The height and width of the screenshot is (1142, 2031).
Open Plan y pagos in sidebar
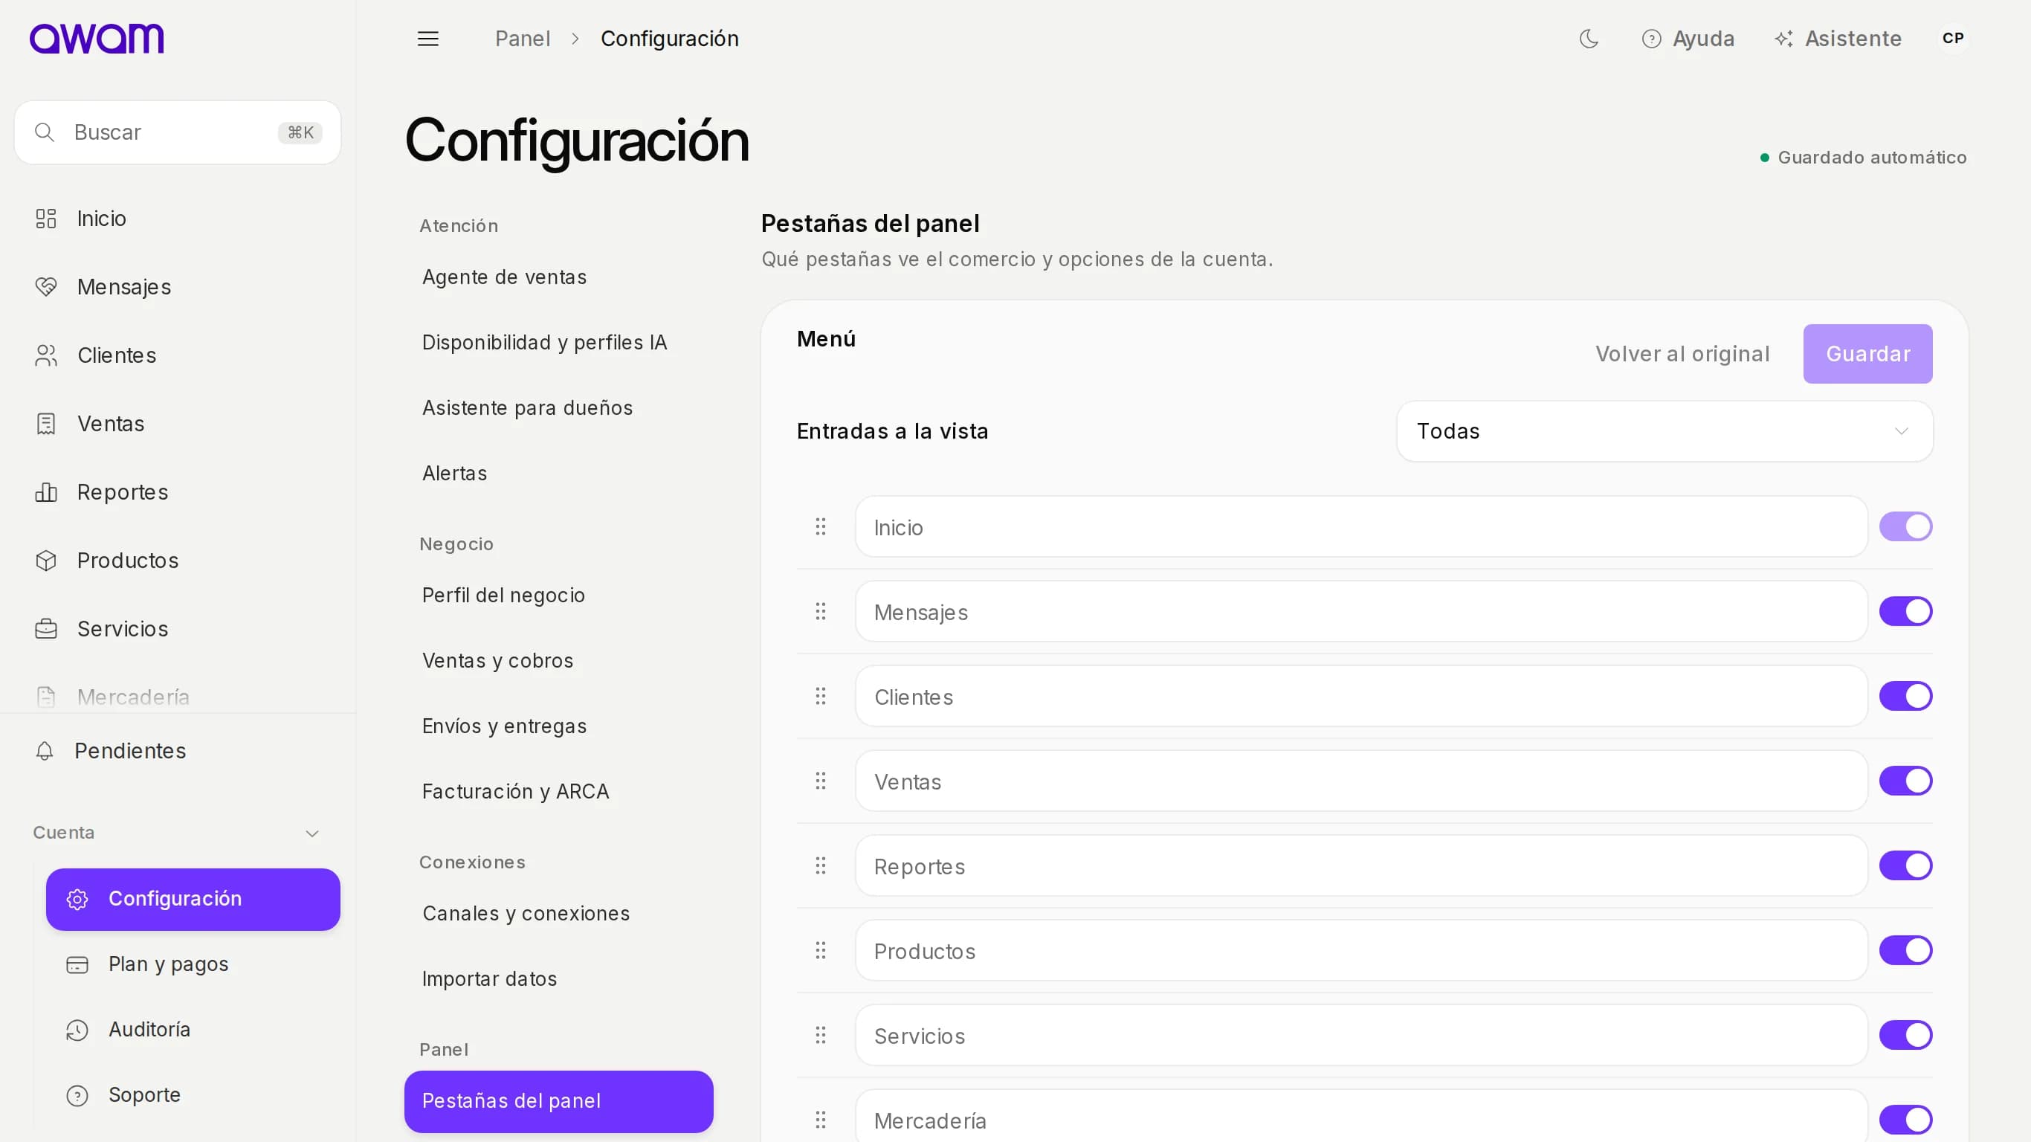pos(193,964)
